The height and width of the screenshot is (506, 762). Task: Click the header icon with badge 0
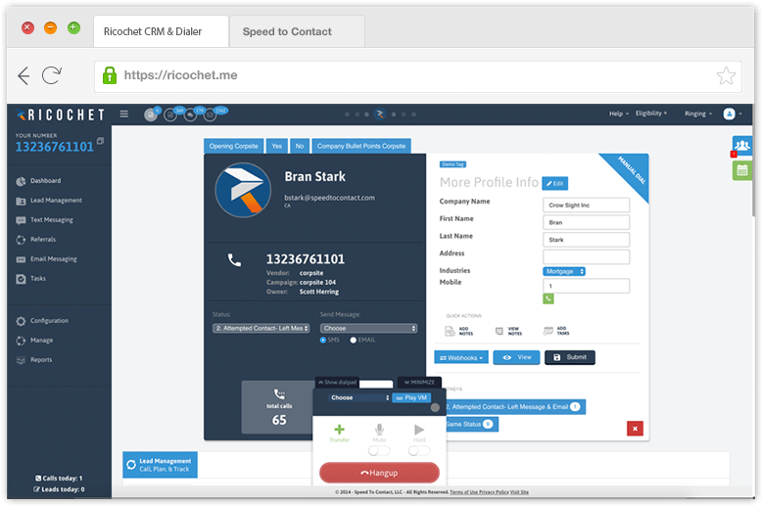point(151,115)
